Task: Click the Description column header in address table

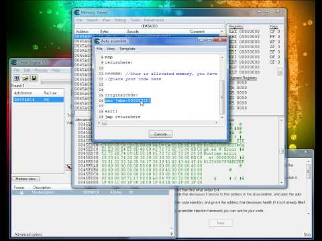Action: 42,187
